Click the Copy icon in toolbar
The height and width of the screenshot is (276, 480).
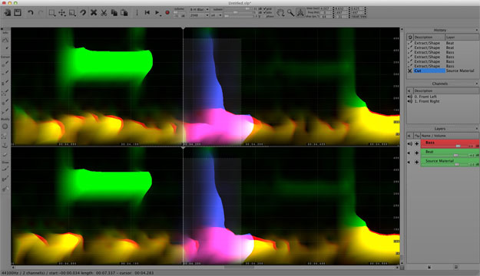click(x=114, y=12)
